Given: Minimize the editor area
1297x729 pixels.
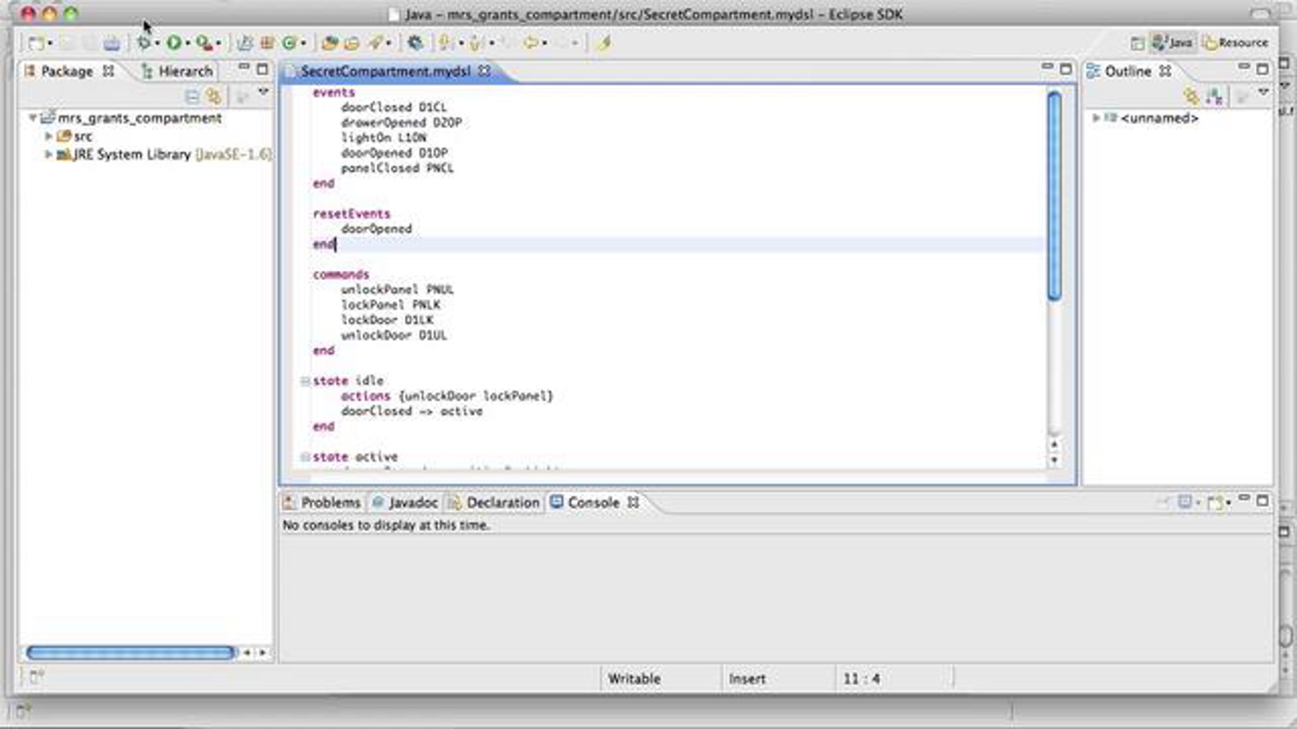Looking at the screenshot, I should [x=1047, y=67].
